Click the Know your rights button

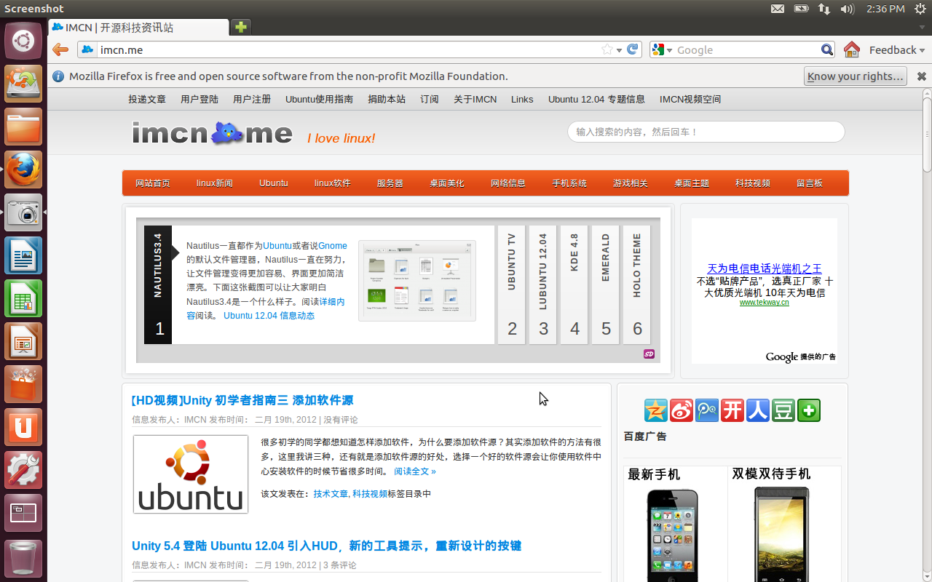pyautogui.click(x=856, y=76)
